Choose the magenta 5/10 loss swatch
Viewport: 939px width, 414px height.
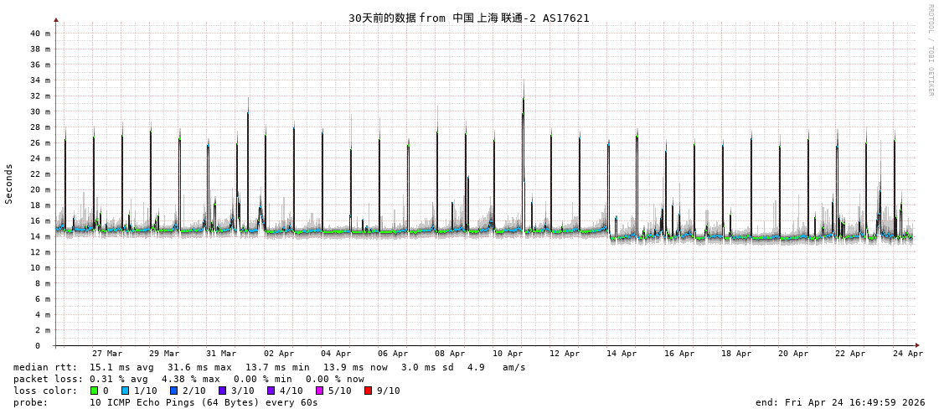(x=320, y=391)
